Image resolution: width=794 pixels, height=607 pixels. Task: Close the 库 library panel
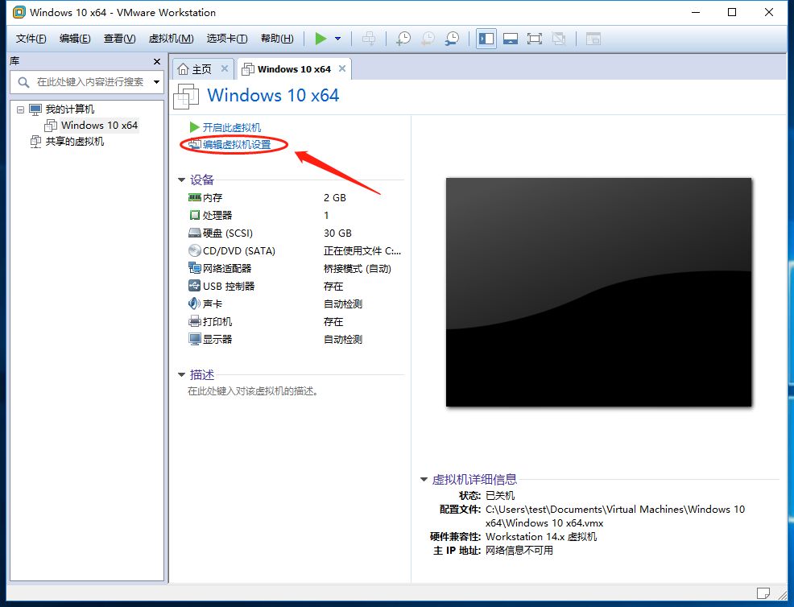[157, 61]
